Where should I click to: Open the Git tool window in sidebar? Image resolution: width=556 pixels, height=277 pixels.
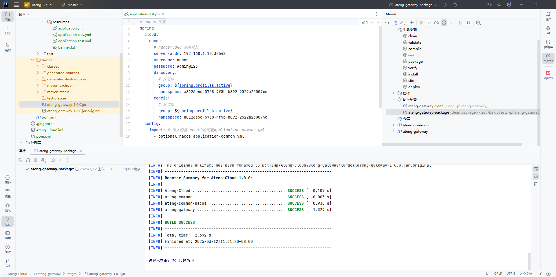(x=8, y=263)
